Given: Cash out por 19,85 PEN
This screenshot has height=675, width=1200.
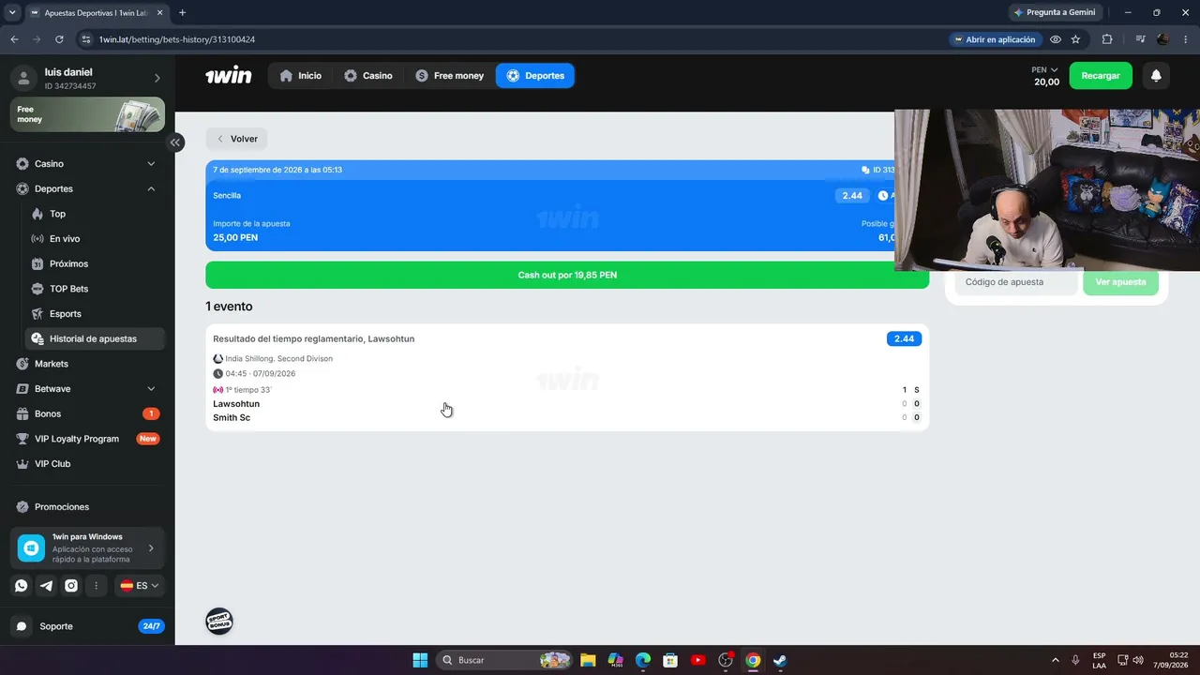Looking at the screenshot, I should coord(567,275).
